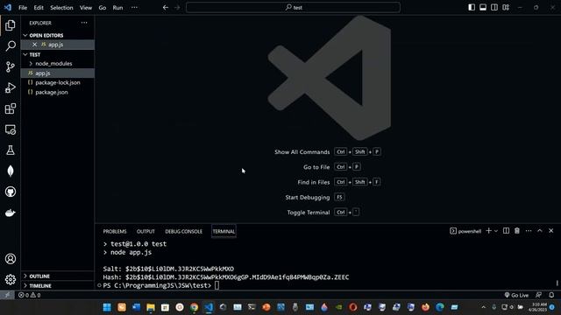Image resolution: width=561 pixels, height=315 pixels.
Task: Open launch profile dropdown beside plus
Action: (496, 231)
